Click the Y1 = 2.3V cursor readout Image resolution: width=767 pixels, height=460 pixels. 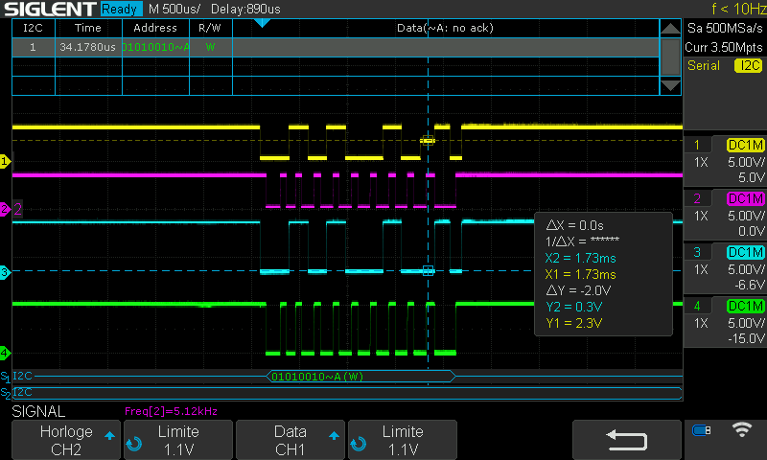pos(574,323)
